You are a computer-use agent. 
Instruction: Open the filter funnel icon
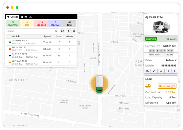pos(68,31)
